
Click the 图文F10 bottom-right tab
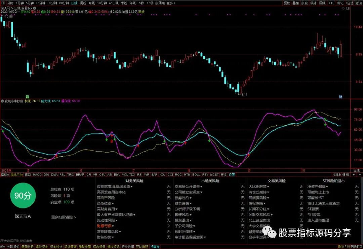tap(344, 247)
